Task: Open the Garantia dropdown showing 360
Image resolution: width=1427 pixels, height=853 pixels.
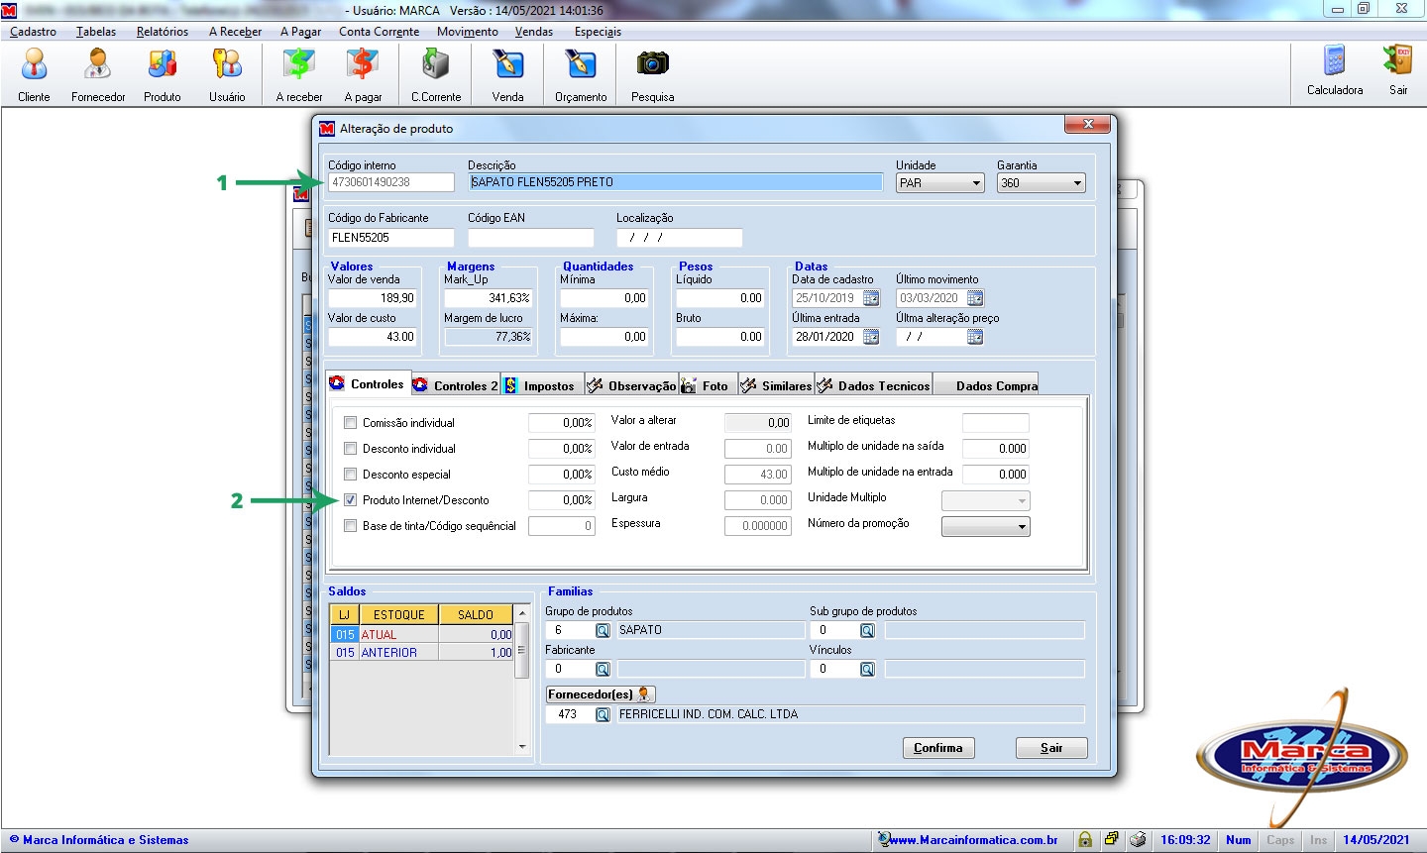Action: coord(1077,183)
